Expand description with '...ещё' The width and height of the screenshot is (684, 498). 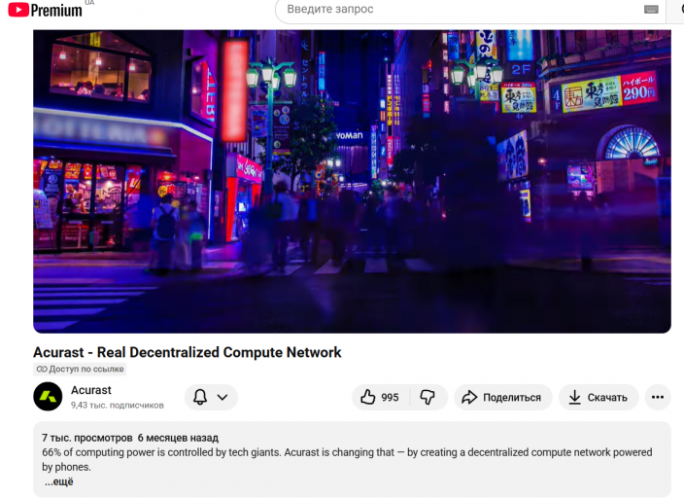pos(59,481)
